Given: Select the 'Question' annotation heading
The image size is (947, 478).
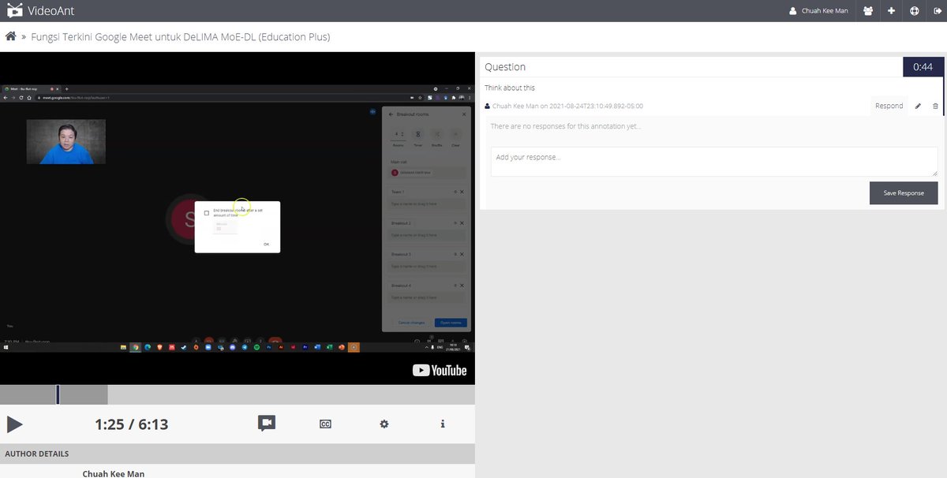Looking at the screenshot, I should (x=505, y=67).
